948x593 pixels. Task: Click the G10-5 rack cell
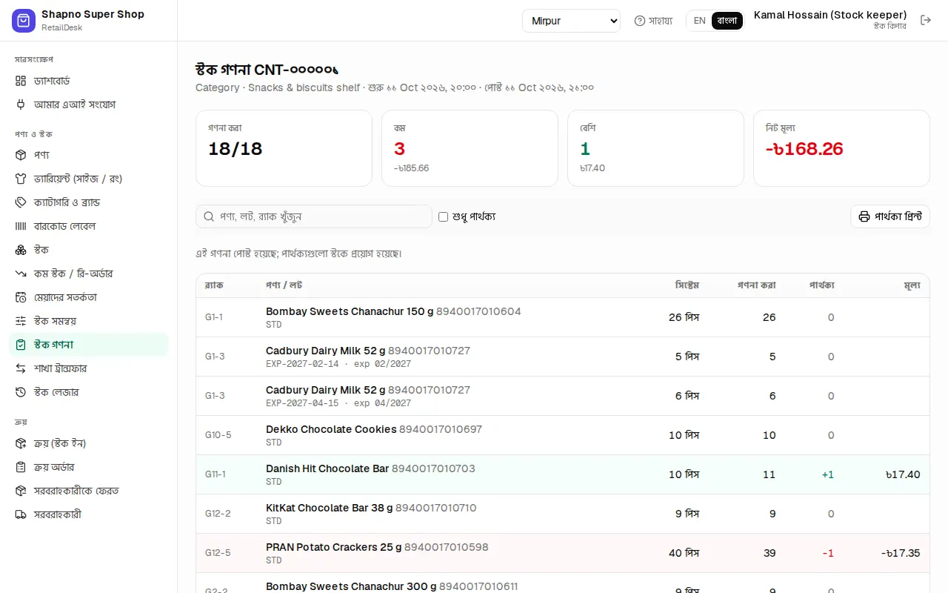218,435
